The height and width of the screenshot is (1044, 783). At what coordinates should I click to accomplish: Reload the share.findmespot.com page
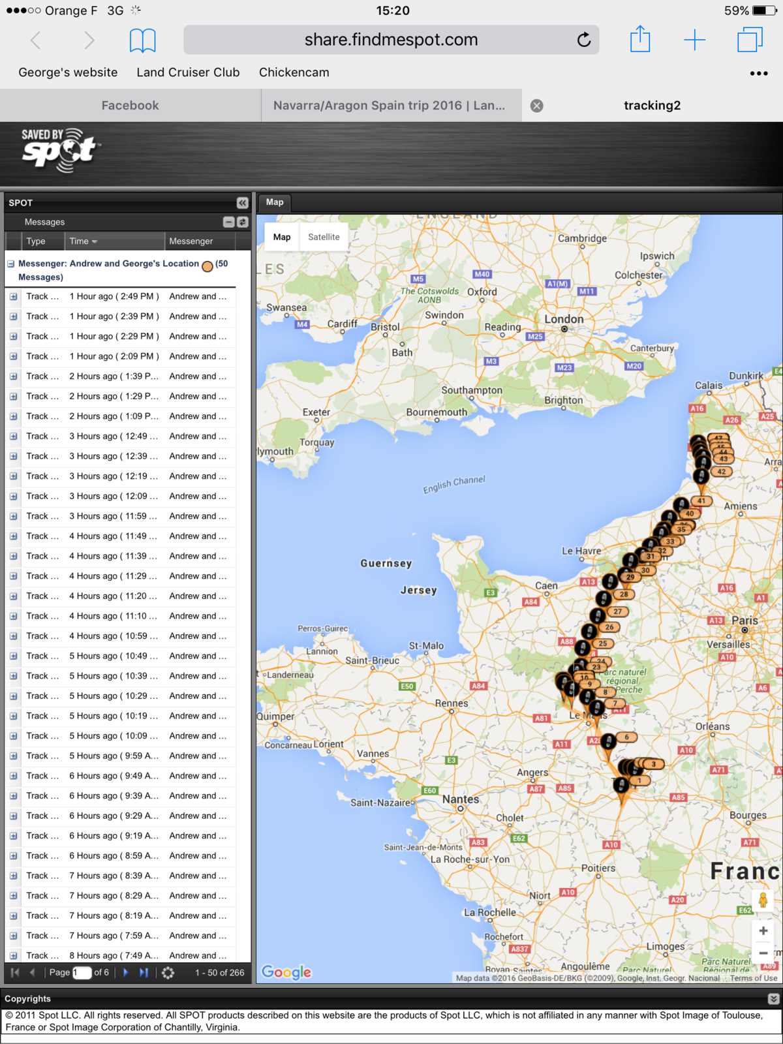click(584, 40)
